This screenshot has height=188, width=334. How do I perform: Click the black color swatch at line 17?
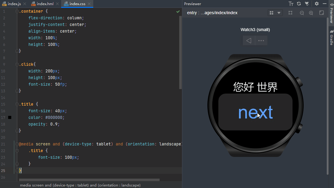click(10, 117)
